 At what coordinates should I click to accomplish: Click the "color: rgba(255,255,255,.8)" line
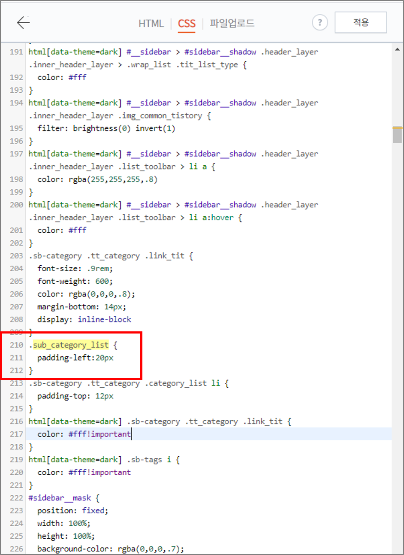[x=97, y=179]
